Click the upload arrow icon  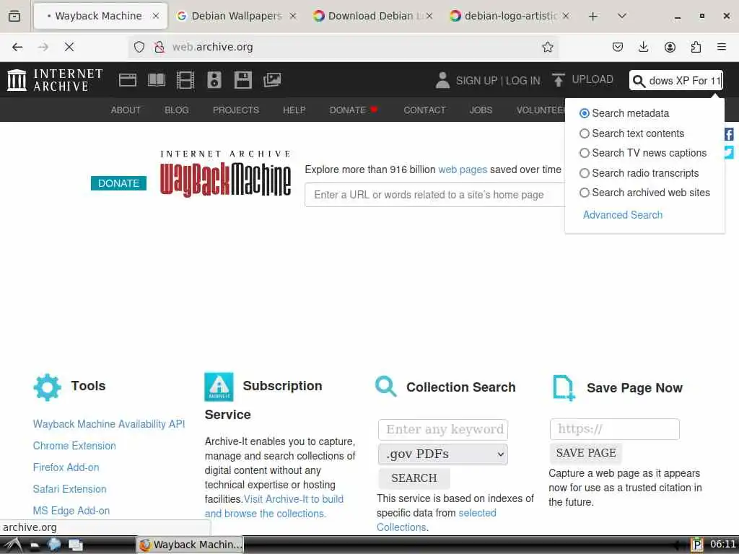pyautogui.click(x=559, y=80)
